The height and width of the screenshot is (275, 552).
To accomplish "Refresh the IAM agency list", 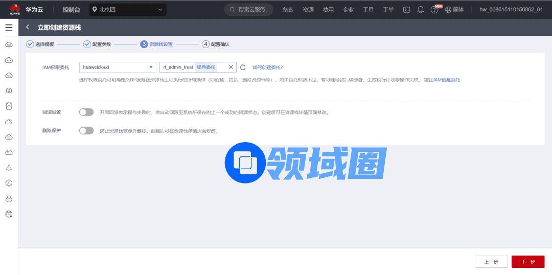I will pyautogui.click(x=243, y=67).
